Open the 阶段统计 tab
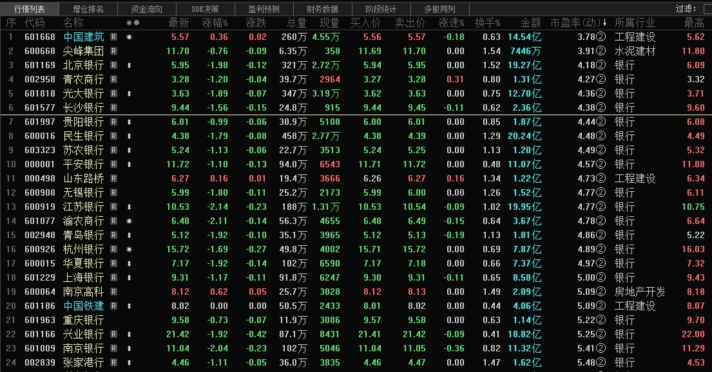The width and height of the screenshot is (712, 372). [381, 9]
